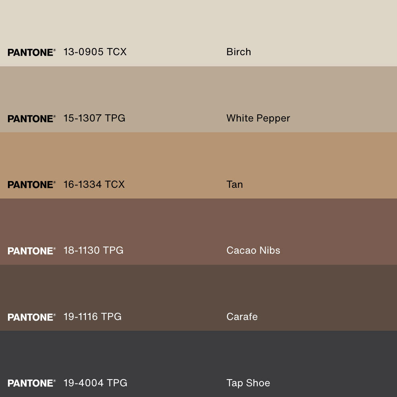The image size is (397, 397).
Task: Click the PANTONE logo on the Tan swatch
Action: (31, 185)
